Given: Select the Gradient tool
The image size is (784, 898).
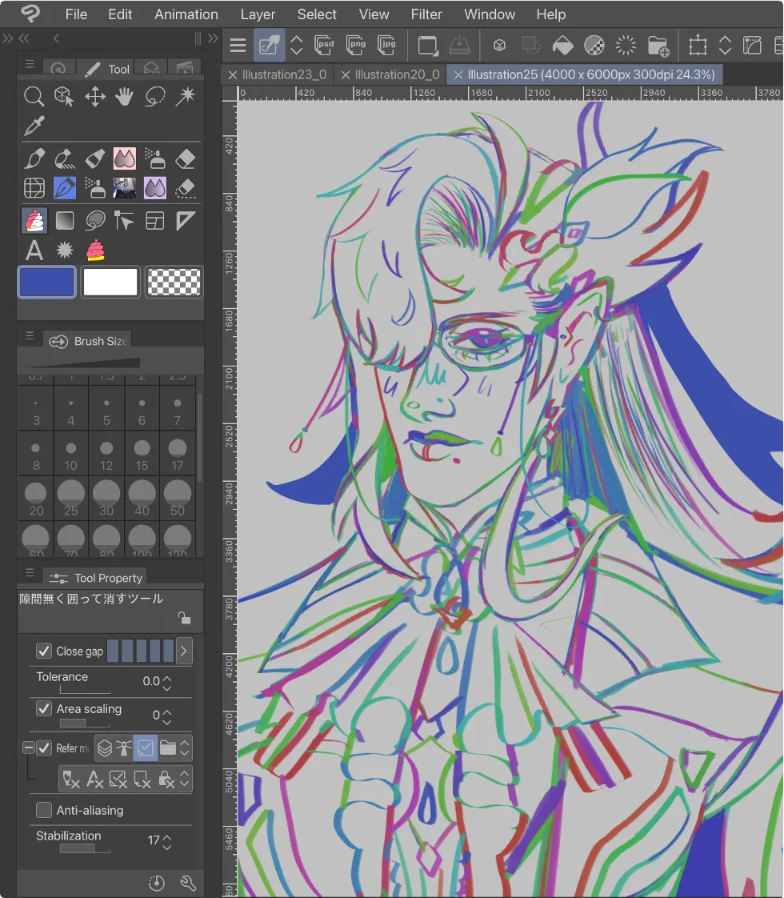Looking at the screenshot, I should [65, 220].
